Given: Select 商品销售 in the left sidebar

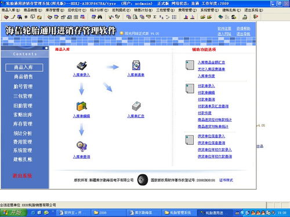Looking at the screenshot, I should point(23,76).
